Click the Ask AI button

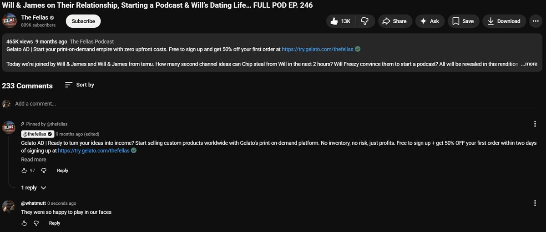(430, 21)
